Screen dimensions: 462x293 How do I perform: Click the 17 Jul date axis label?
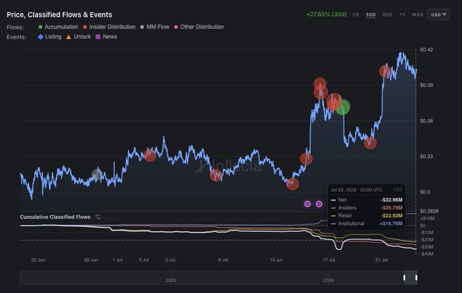[x=329, y=260]
